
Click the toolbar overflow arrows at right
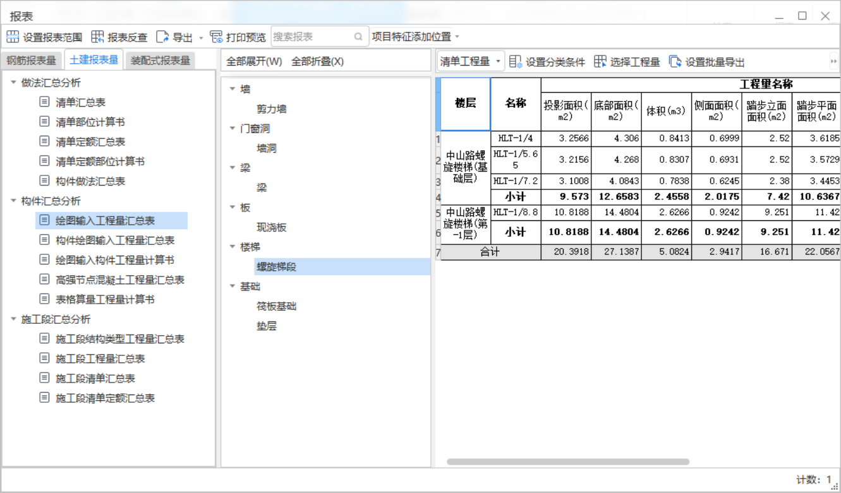[833, 61]
